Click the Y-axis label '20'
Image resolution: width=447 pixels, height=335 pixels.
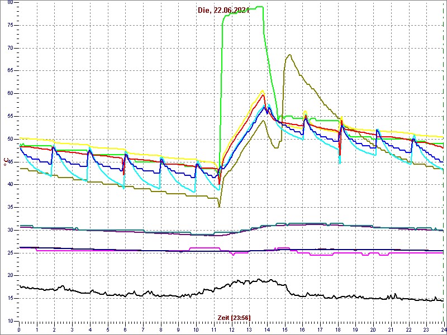tap(9, 276)
